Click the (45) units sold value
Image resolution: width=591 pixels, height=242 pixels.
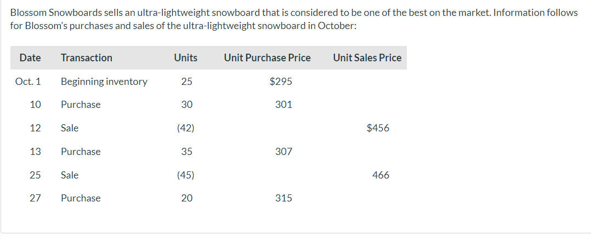point(186,175)
